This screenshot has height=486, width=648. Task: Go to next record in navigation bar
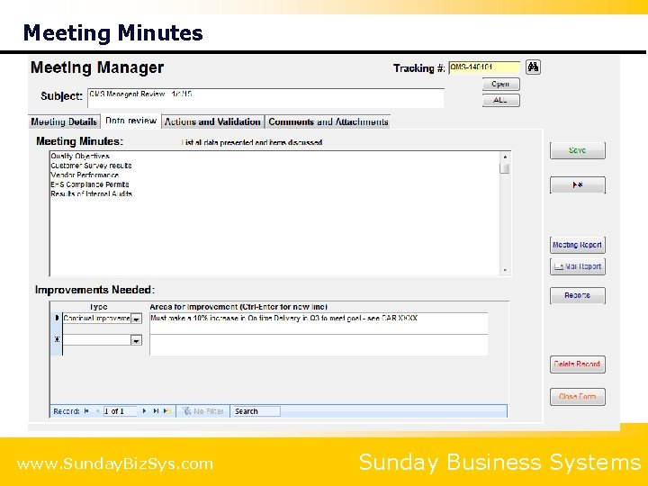144,411
